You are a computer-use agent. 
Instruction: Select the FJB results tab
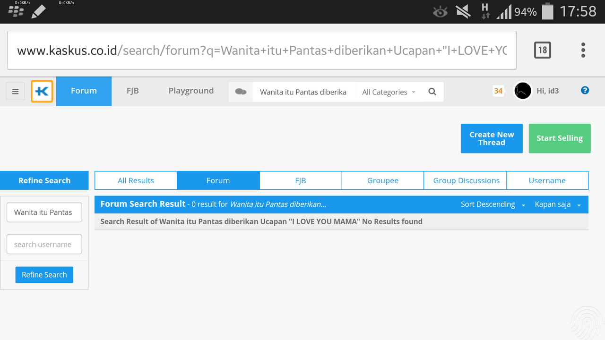coord(301,180)
